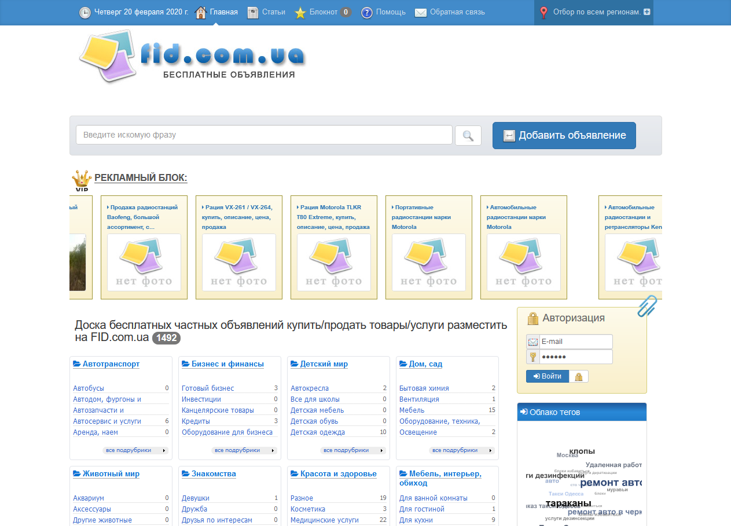This screenshot has width=731, height=526.
Task: Click the search phrase input field
Action: (x=264, y=135)
